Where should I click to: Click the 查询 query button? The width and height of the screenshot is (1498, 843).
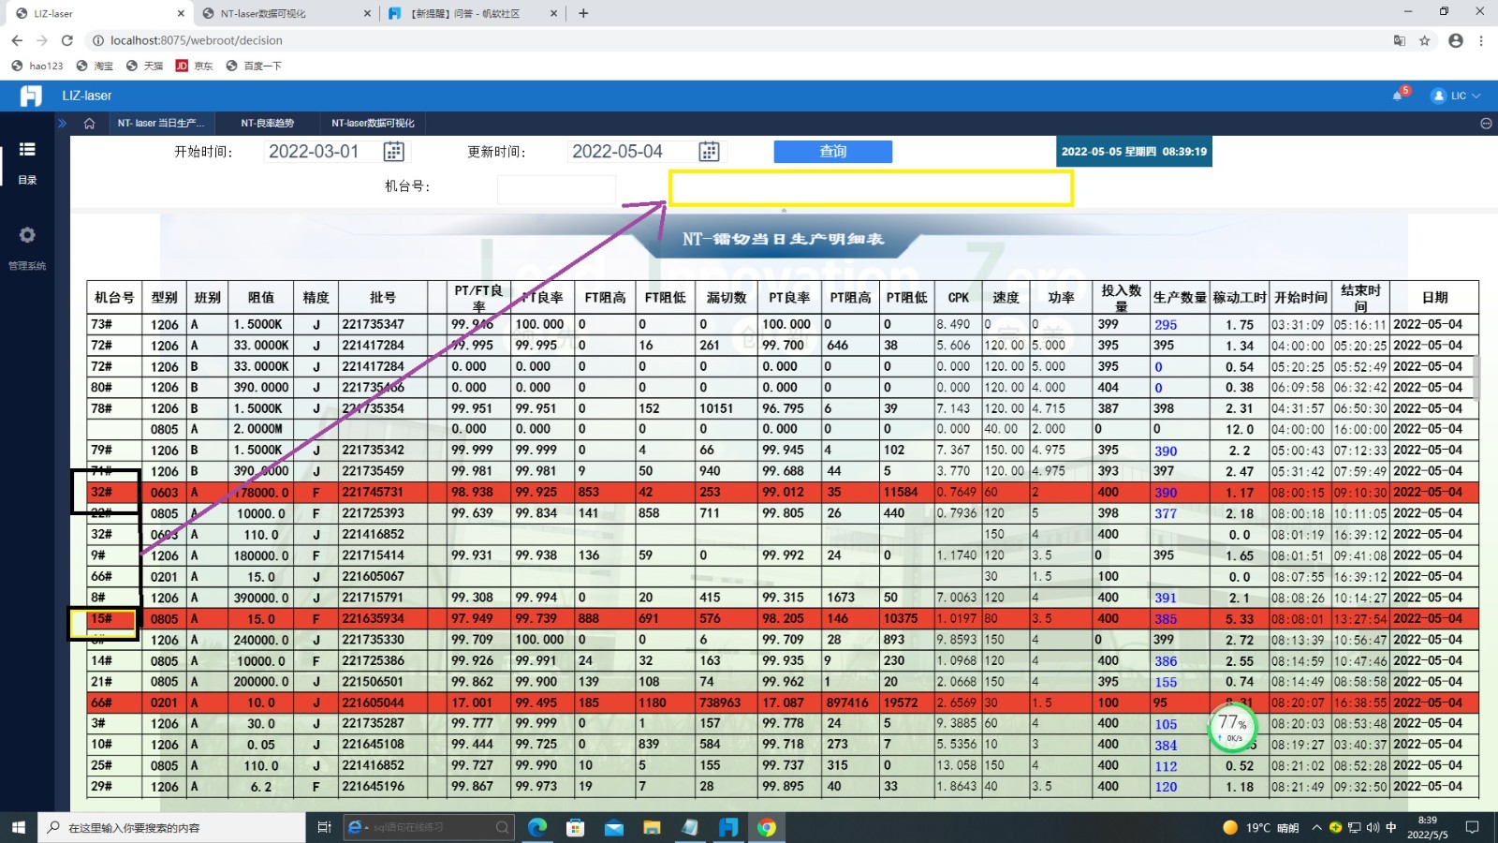tap(832, 152)
